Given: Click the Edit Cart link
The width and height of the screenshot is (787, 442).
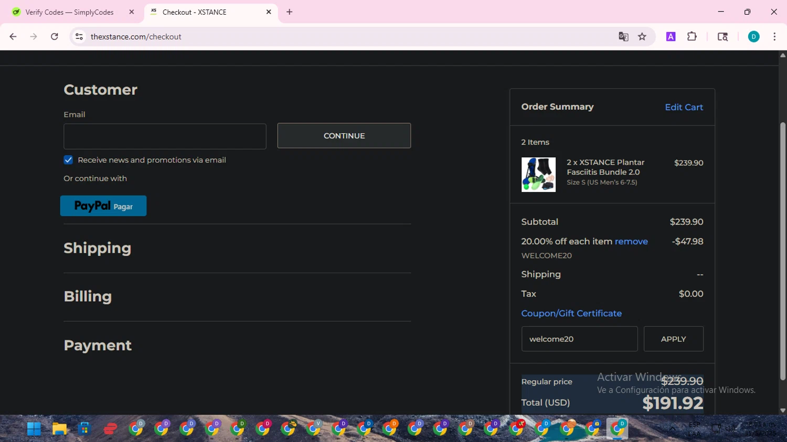Looking at the screenshot, I should (x=684, y=107).
